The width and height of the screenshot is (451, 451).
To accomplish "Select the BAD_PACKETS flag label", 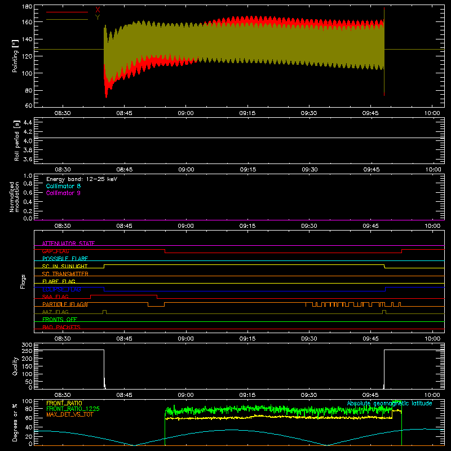I will (x=61, y=327).
